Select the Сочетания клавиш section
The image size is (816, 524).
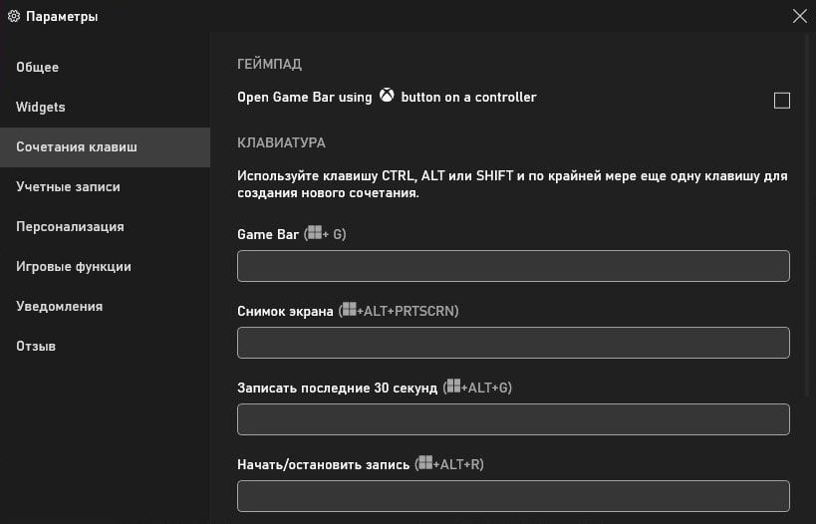coord(77,147)
